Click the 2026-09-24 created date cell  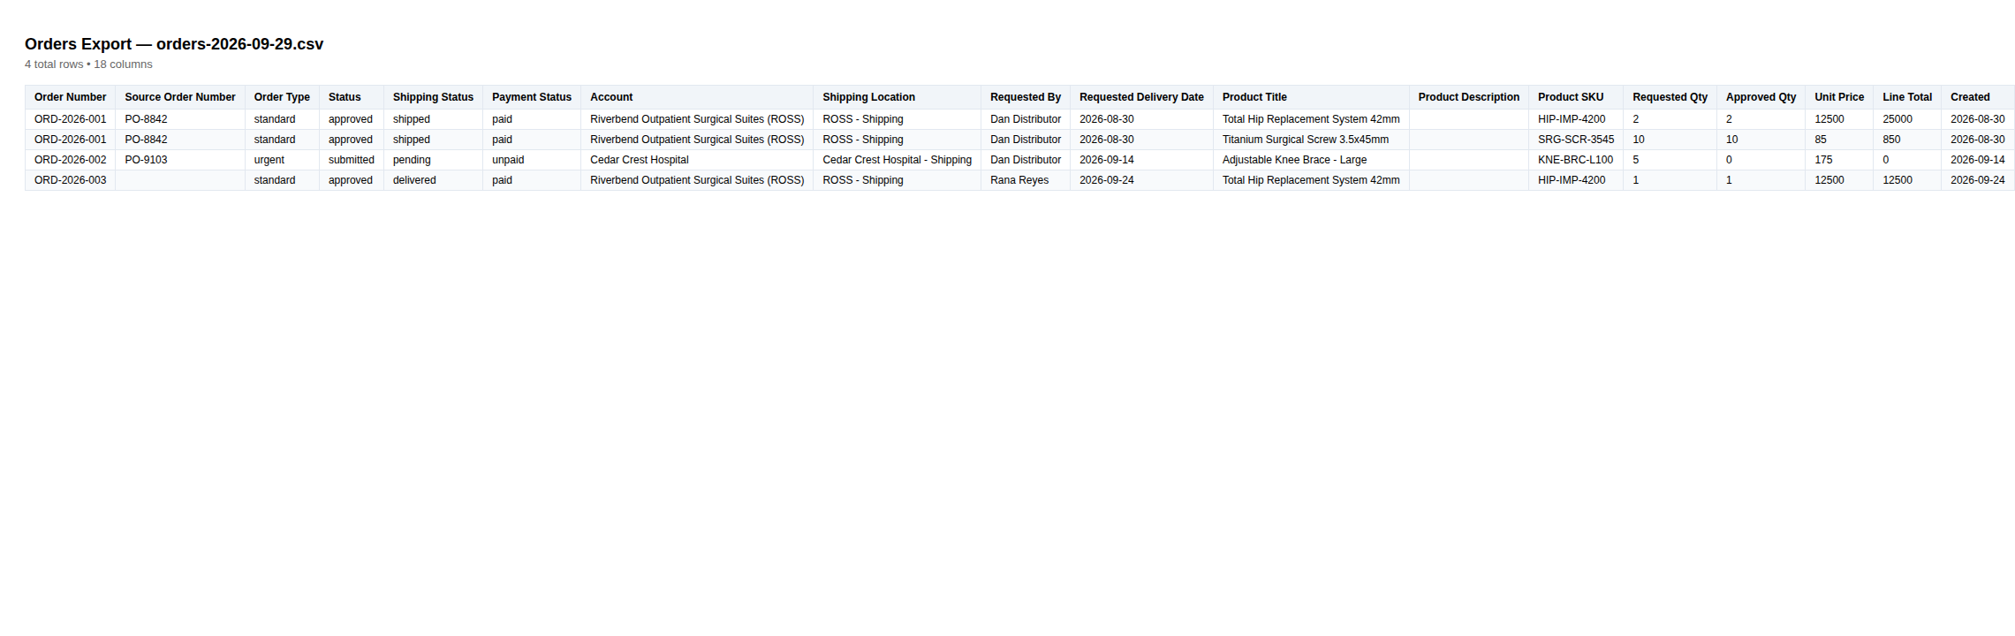tap(1978, 180)
